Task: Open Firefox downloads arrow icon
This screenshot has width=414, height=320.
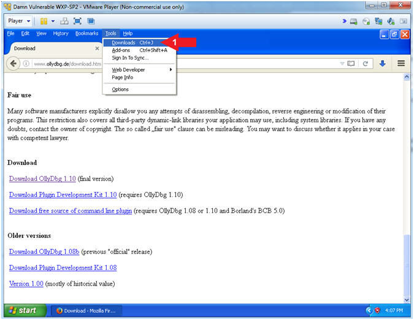Action: [382, 64]
